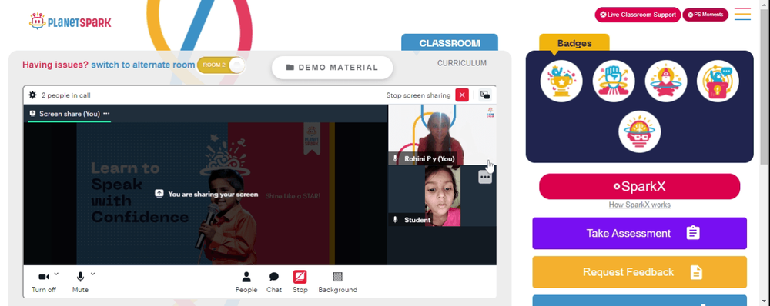Click the Stop screen sharing text
The height and width of the screenshot is (306, 770).
point(418,95)
